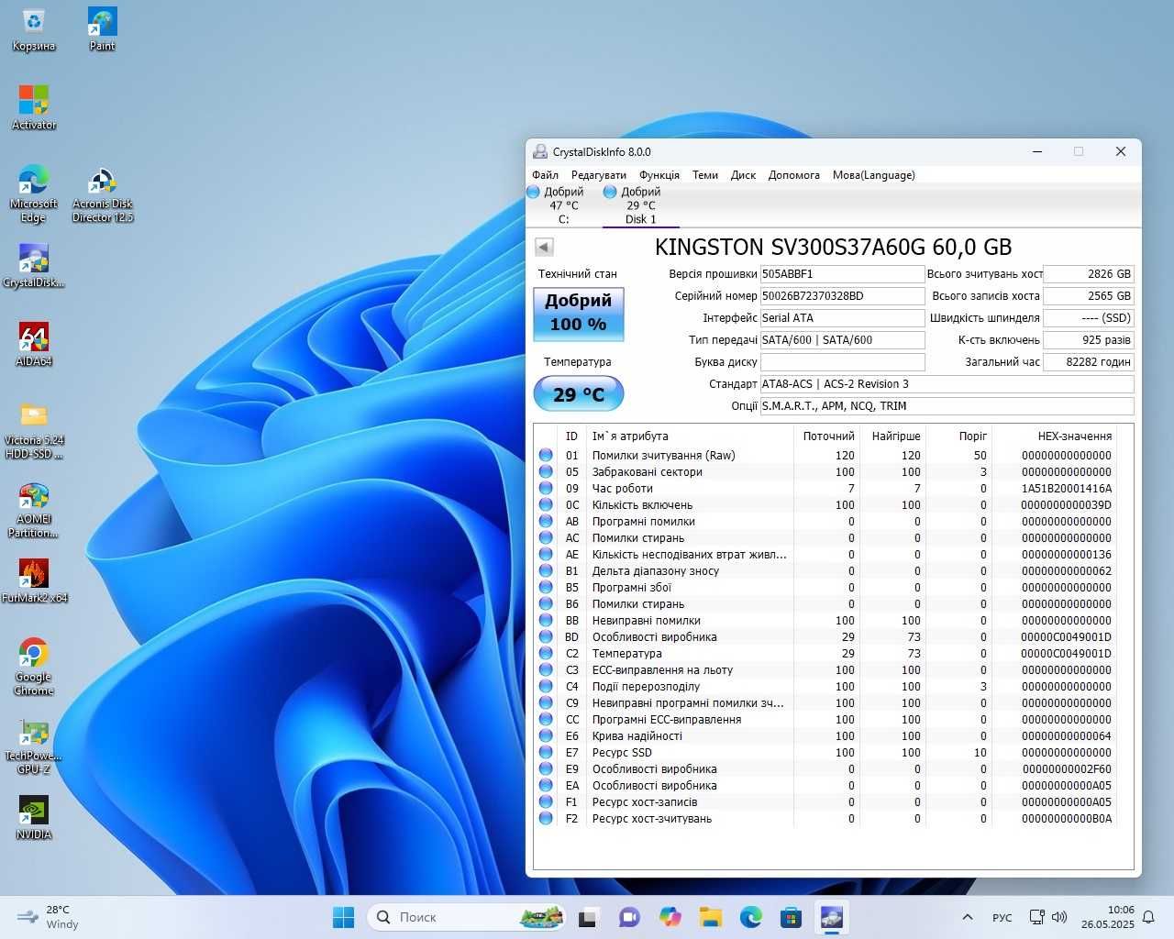Select TechPowerUp GPU-Z desktop icon

click(34, 746)
